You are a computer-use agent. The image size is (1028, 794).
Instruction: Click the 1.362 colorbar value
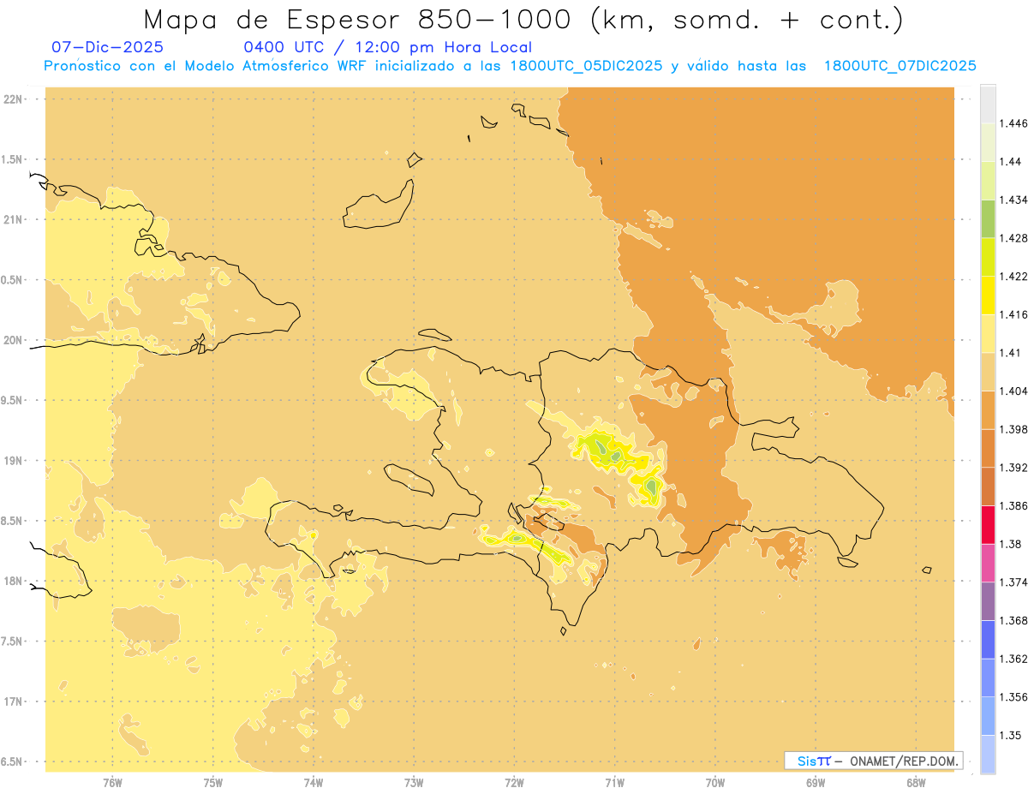pyautogui.click(x=1013, y=659)
